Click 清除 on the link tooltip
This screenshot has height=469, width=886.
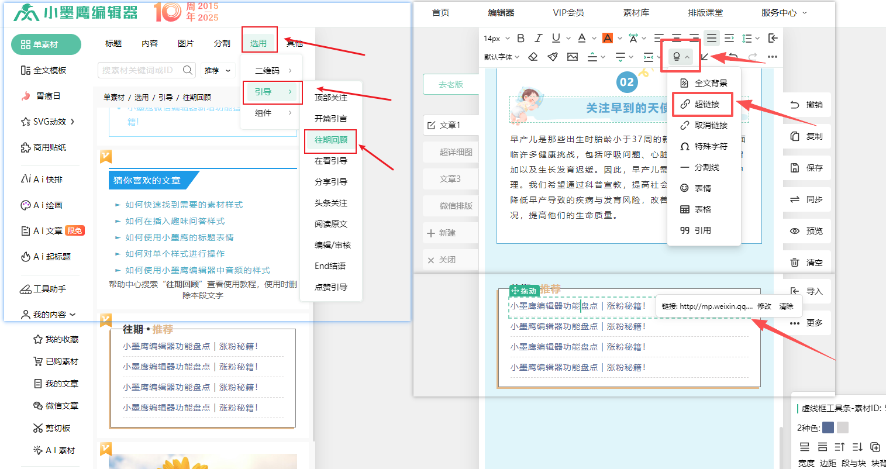(787, 306)
